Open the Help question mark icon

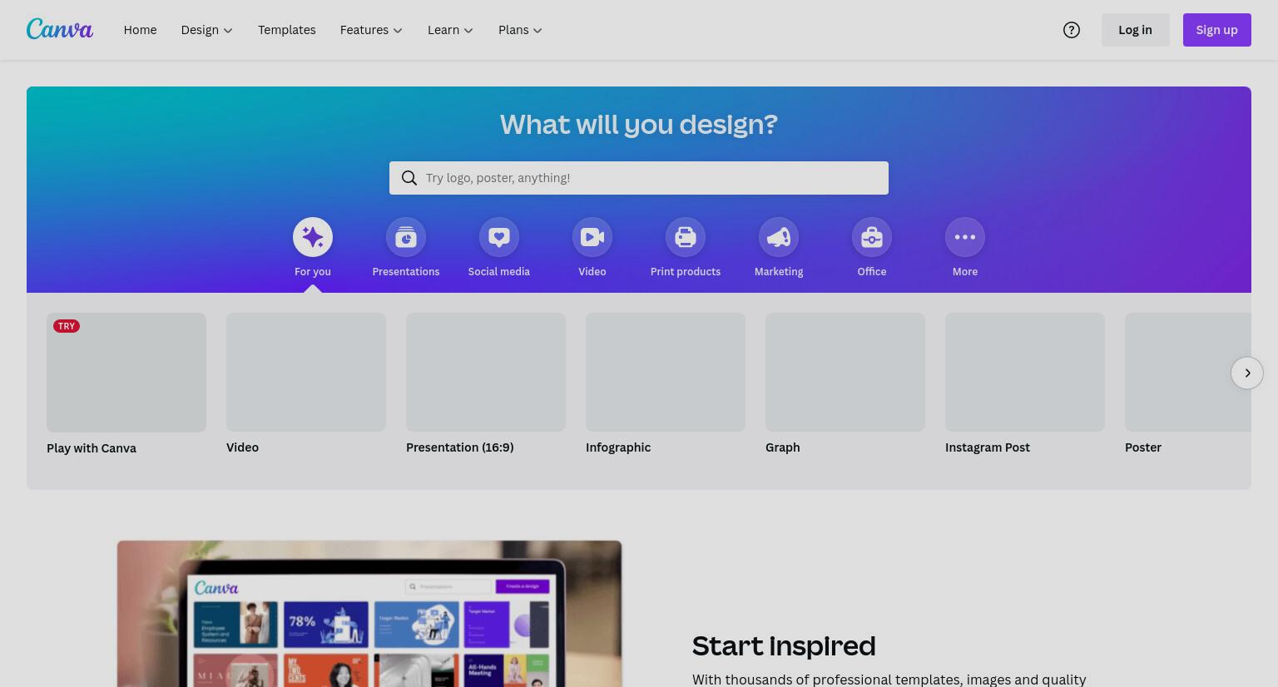click(x=1072, y=30)
